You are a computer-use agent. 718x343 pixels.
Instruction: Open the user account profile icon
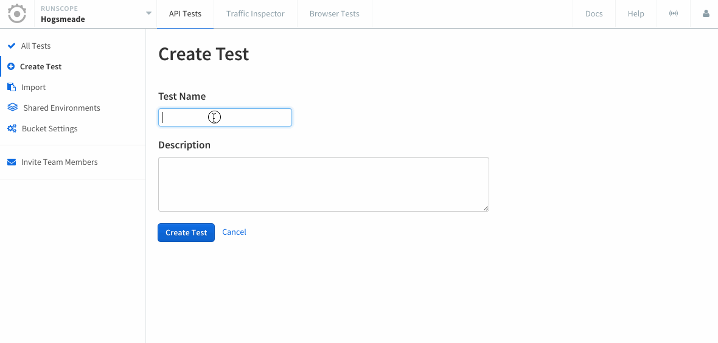706,14
